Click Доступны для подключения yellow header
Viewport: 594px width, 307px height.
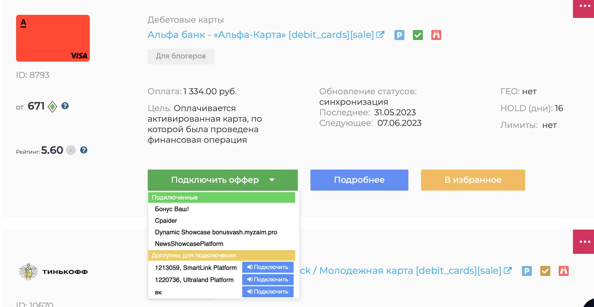coord(222,255)
